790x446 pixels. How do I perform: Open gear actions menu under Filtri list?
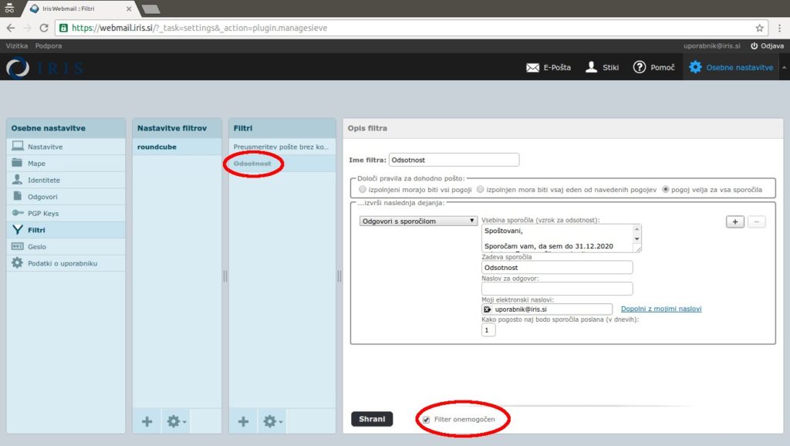coord(273,421)
